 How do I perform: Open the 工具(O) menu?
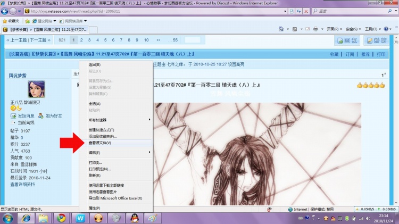pos(373,29)
